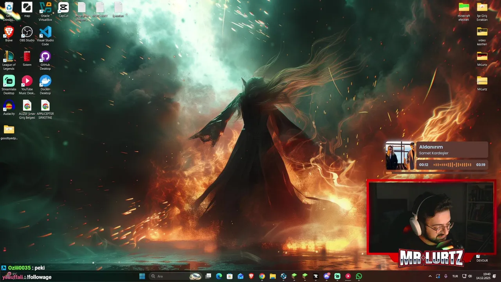Open the Sistem desktop icon
Image resolution: width=501 pixels, height=282 pixels.
coord(27,59)
